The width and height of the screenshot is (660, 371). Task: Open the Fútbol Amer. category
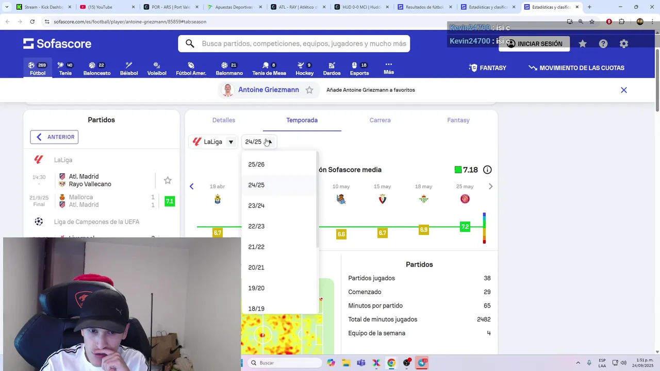pyautogui.click(x=191, y=69)
